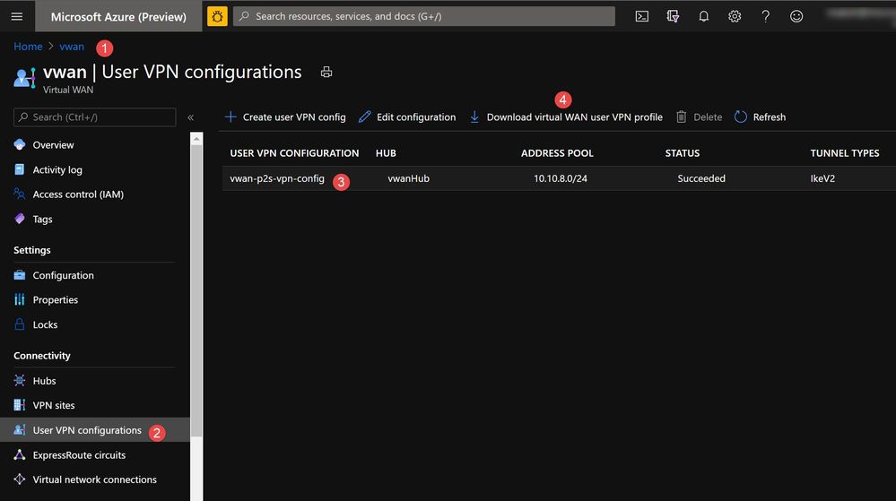Click the sidebar scrollbar up arrow

click(x=196, y=139)
